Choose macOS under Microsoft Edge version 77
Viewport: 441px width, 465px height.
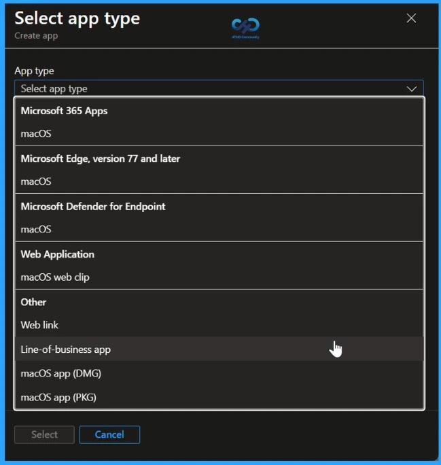click(x=219, y=182)
